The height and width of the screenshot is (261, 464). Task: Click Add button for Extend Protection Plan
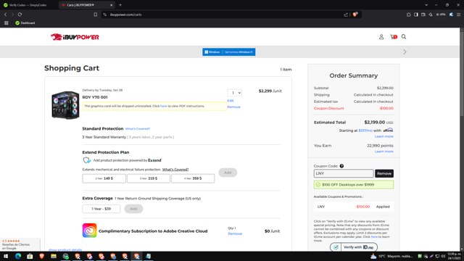[x=228, y=173]
